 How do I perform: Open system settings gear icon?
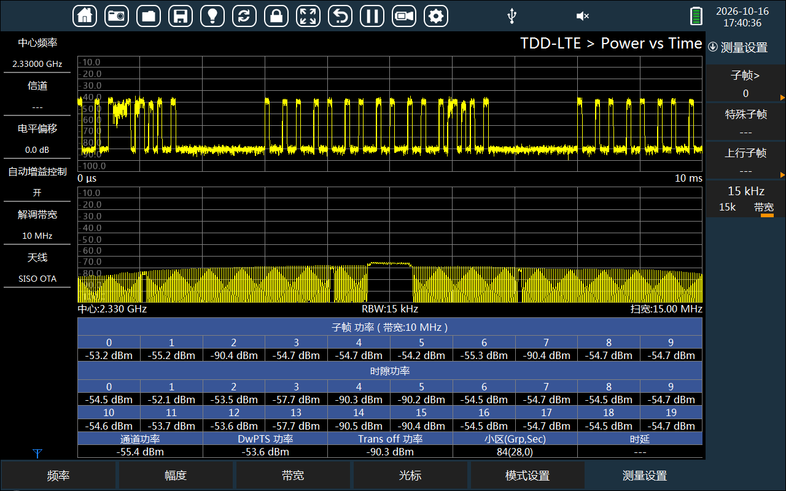[436, 16]
